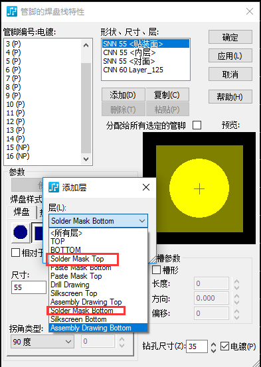Click the 钻孔尺寸(Z) field showing 35
The width and height of the screenshot is (261, 367).
(x=197, y=346)
